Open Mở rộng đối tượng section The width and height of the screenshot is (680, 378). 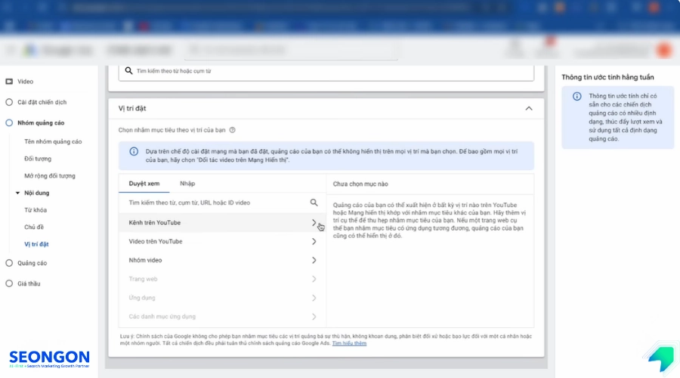pos(50,175)
